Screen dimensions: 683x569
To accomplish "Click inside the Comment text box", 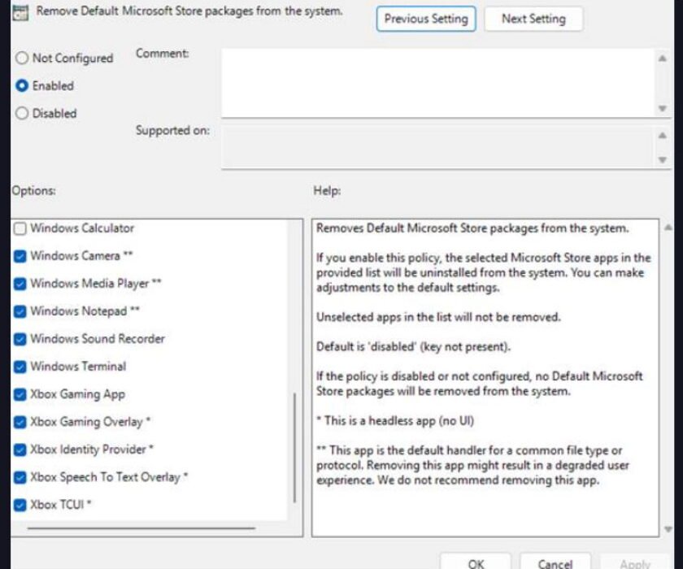I will pos(437,82).
